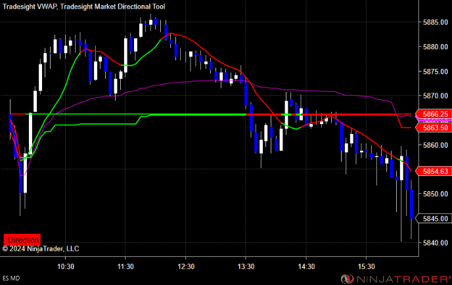This screenshot has height=285, width=452.
Task: Click the 15:30 time axis label
Action: pos(366,266)
